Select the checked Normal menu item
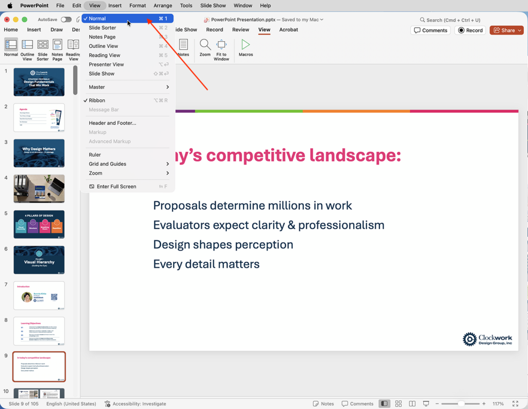This screenshot has width=528, height=409. coord(128,19)
